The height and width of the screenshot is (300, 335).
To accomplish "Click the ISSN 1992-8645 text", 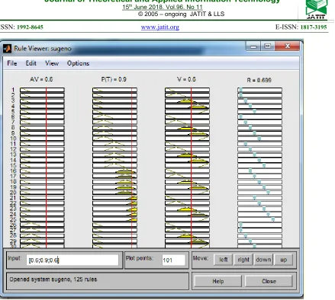I will (21, 27).
